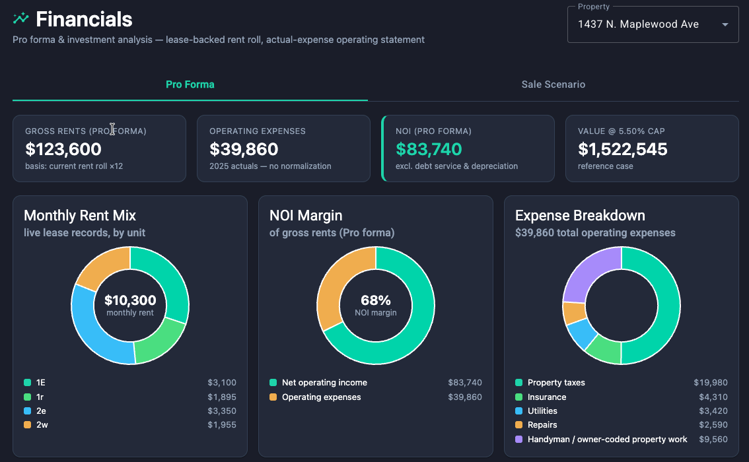Click the $1,895 rent amount for 1r
This screenshot has height=462, width=749.
[222, 397]
